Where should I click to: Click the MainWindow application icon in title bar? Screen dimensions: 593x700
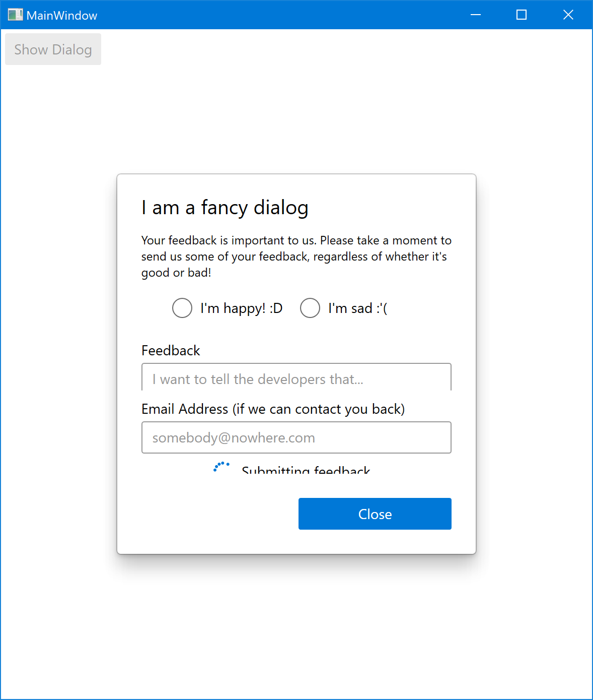coord(15,15)
